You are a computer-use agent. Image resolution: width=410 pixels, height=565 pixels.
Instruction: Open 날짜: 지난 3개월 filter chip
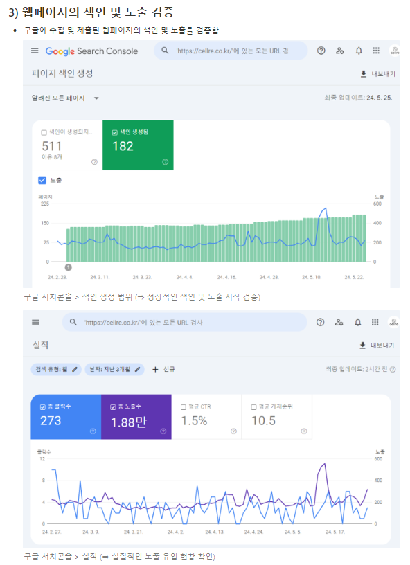(114, 369)
